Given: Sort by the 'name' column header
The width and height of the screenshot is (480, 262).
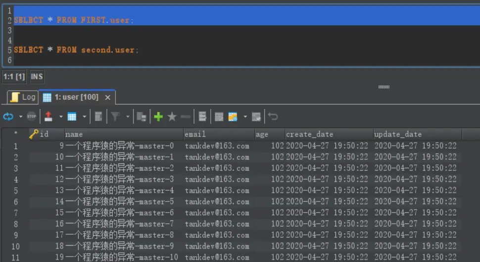Looking at the screenshot, I should (x=124, y=134).
